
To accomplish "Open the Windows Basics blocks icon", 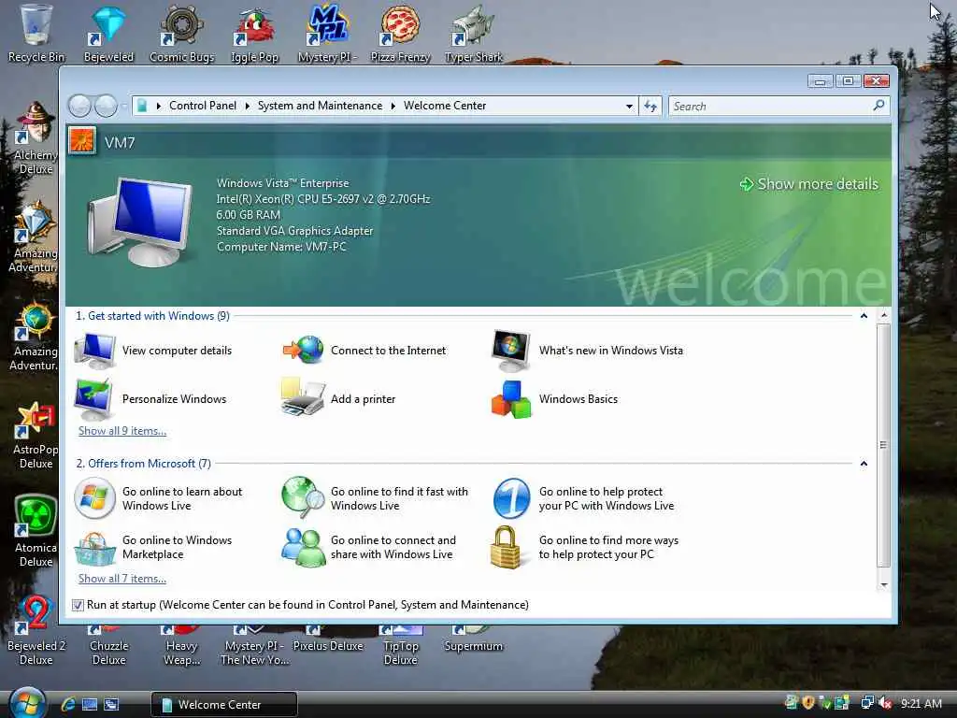I will (511, 399).
